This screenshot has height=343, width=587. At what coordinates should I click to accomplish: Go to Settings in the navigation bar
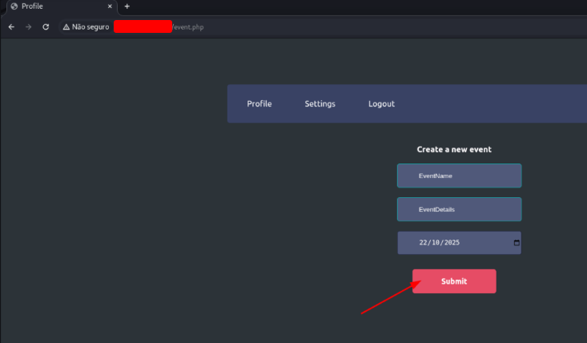320,104
